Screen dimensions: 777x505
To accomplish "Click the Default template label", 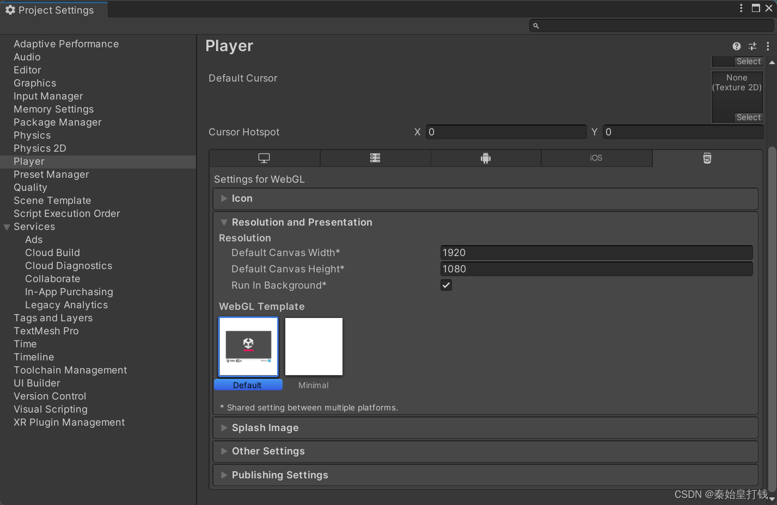I will point(248,385).
